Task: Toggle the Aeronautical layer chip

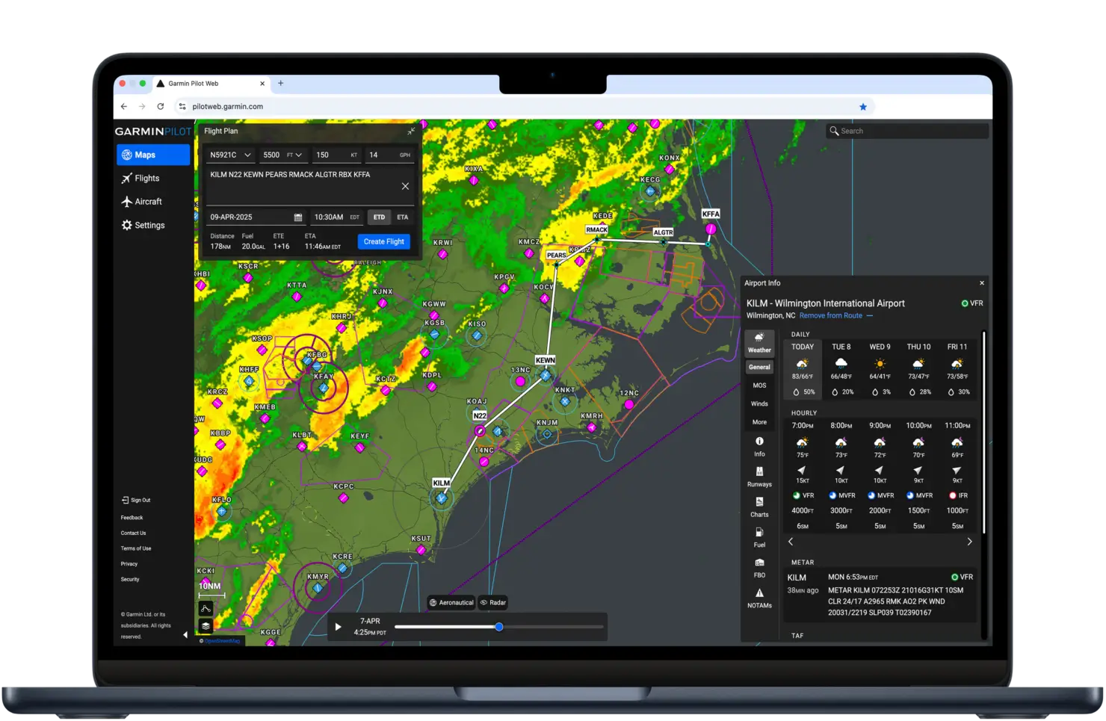Action: pos(451,602)
